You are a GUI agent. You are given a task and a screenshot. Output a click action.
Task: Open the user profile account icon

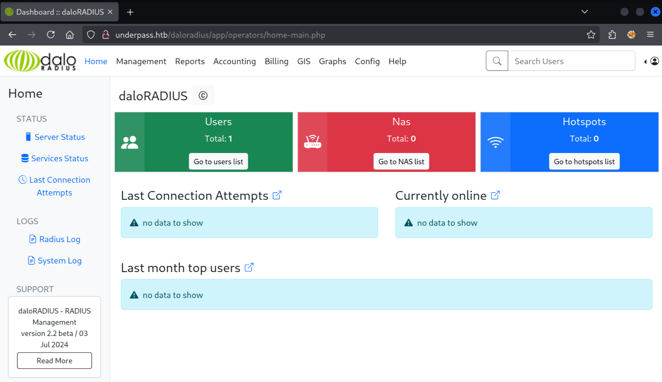[655, 61]
